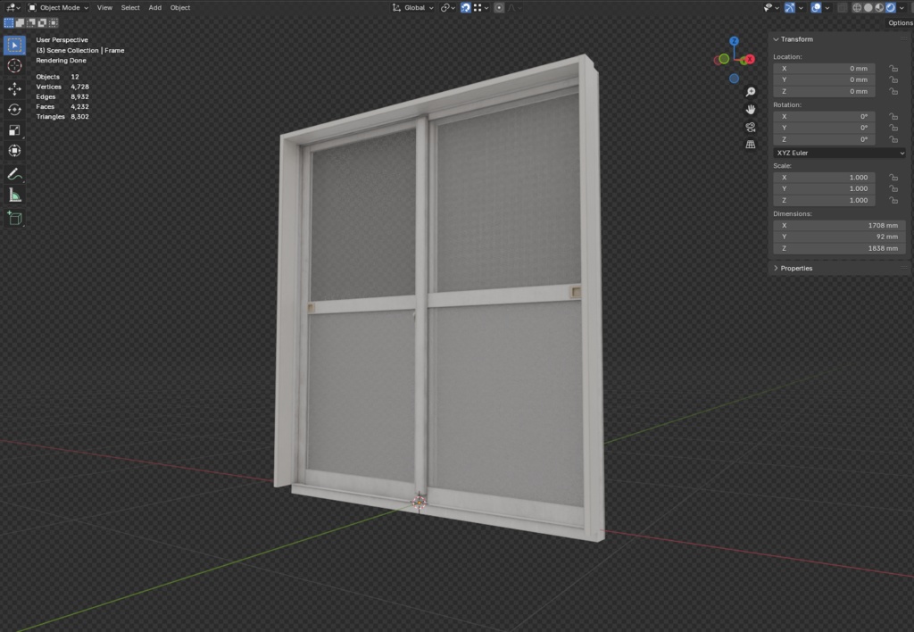Set new selection mode icon

pyautogui.click(x=9, y=22)
